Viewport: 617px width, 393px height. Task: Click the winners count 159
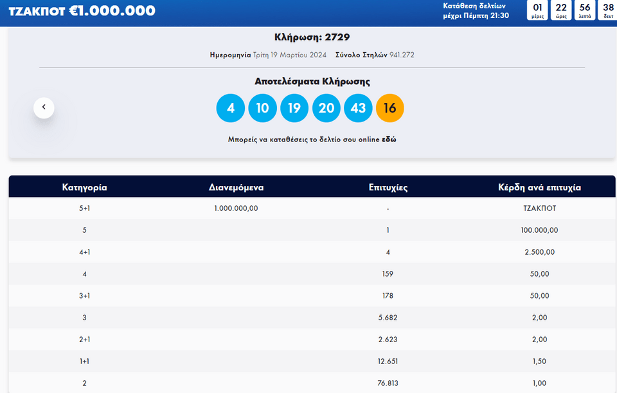388,273
